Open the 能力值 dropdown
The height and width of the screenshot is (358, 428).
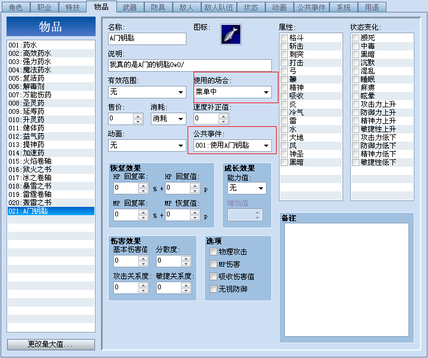pyautogui.click(x=247, y=188)
